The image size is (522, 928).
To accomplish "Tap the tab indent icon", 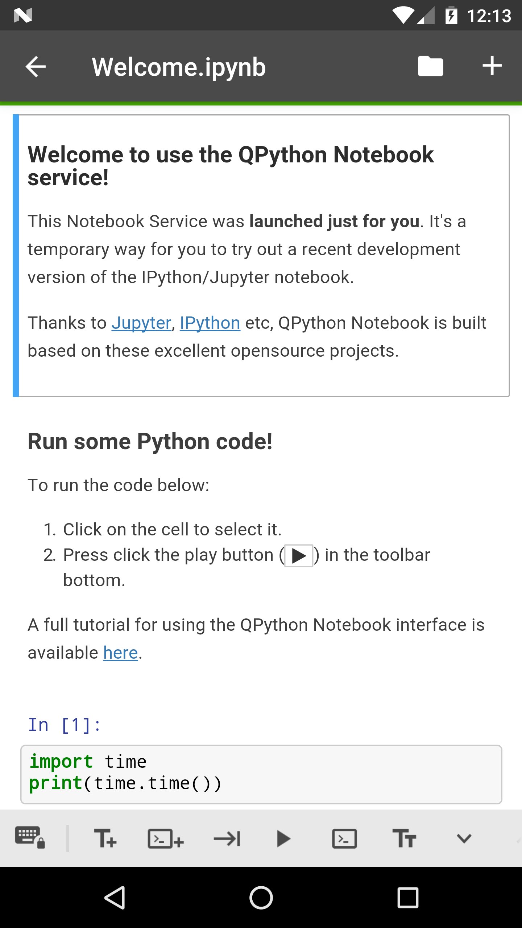I will tap(227, 838).
